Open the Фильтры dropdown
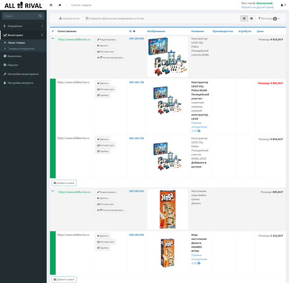Image resolution: width=289 pixels, height=283 pixels. pyautogui.click(x=269, y=18)
